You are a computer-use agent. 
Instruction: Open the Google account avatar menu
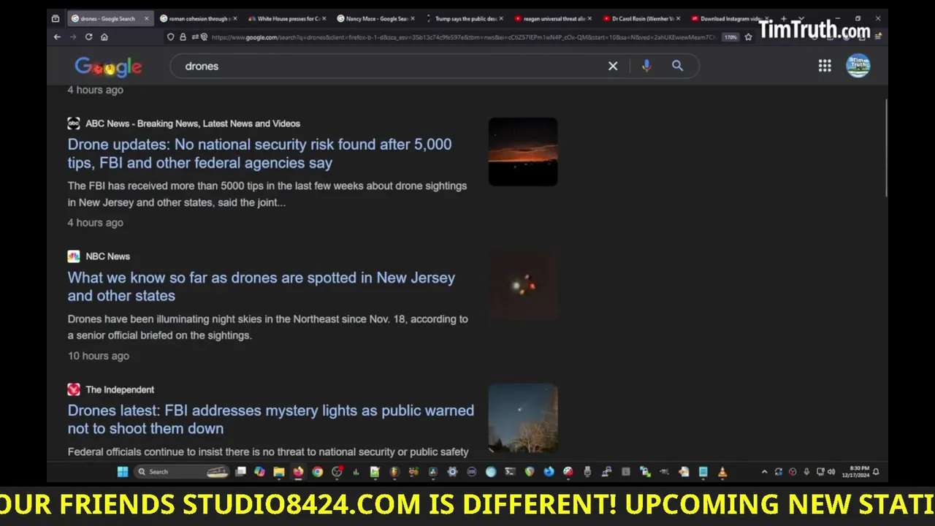858,66
